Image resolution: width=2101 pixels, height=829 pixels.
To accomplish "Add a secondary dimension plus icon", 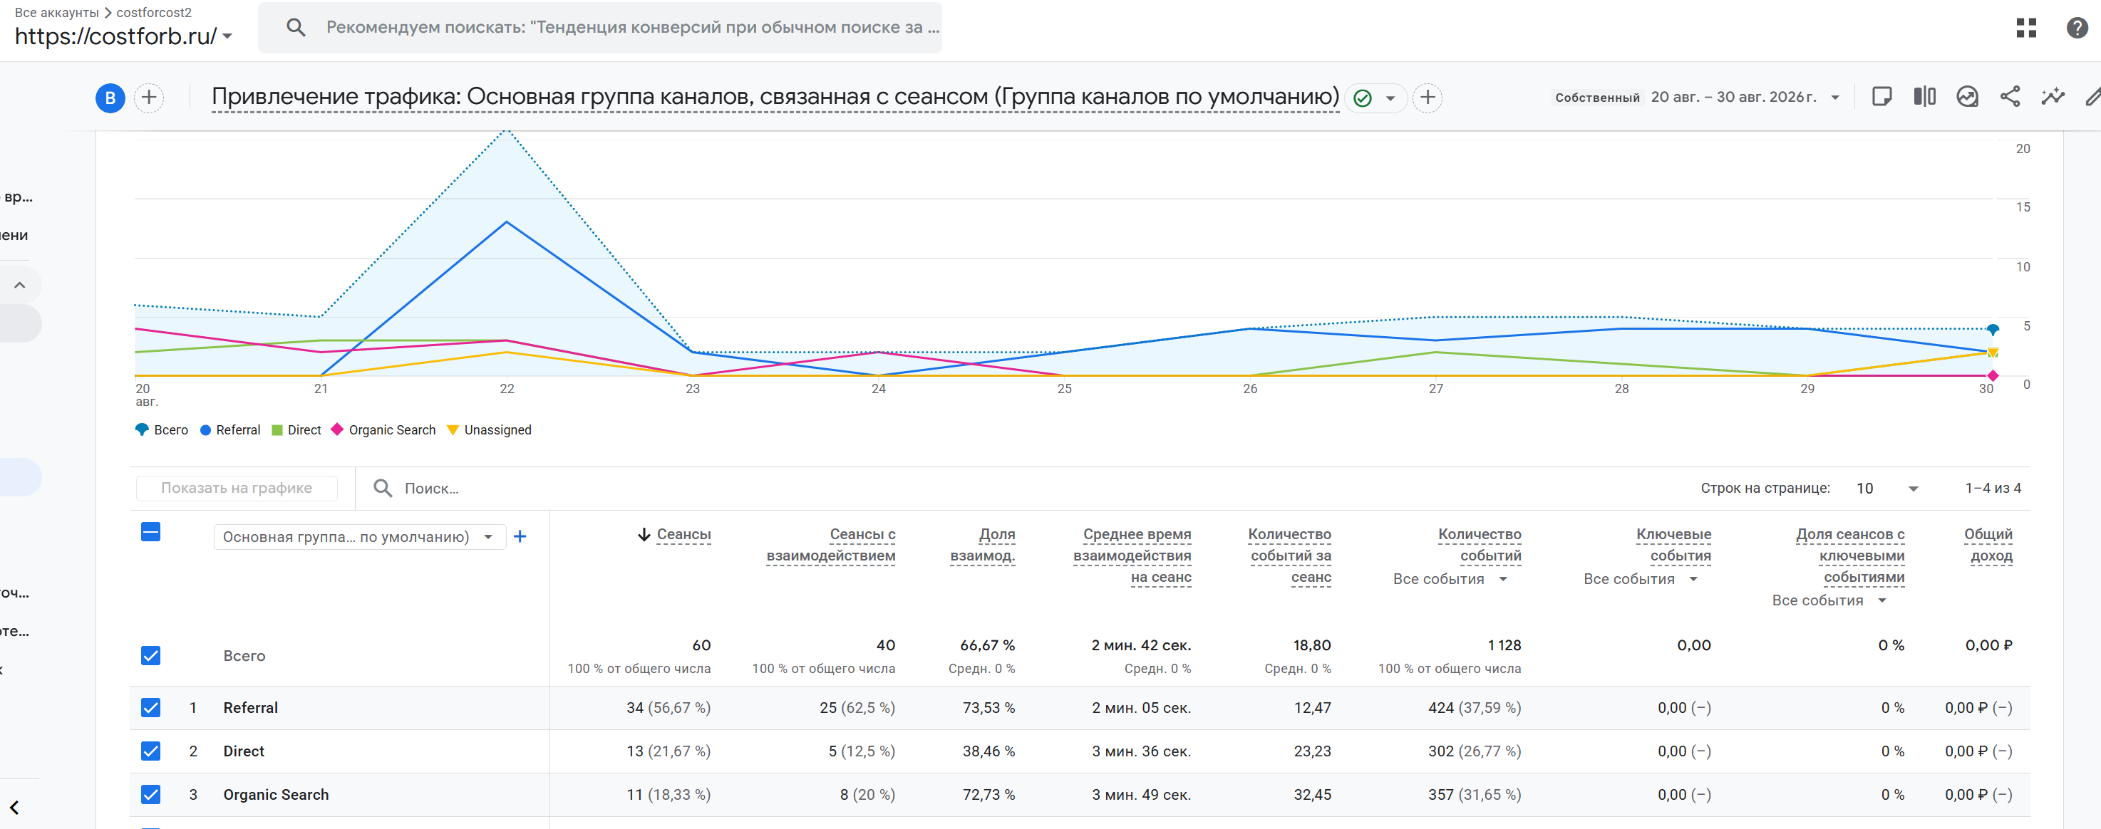I will pos(520,536).
